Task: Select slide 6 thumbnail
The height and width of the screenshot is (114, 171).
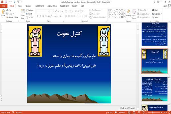Action: click(x=154, y=89)
